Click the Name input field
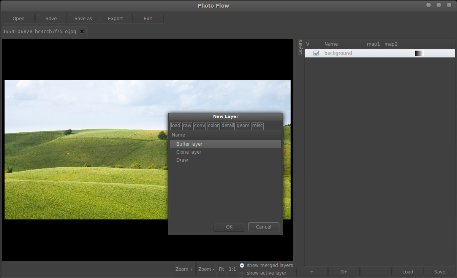 point(225,135)
